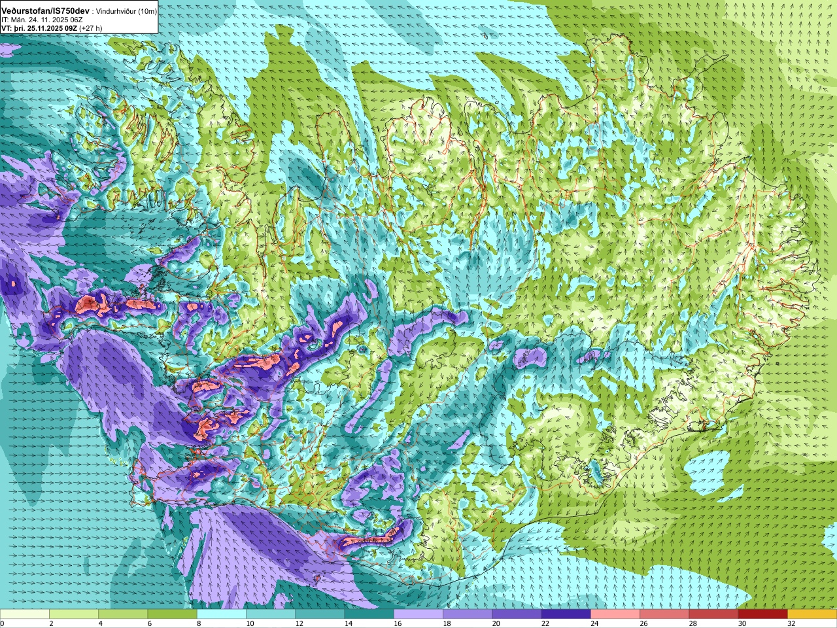Choose the 6–8 olive green legend swatch
837x628 pixels.
click(172, 614)
